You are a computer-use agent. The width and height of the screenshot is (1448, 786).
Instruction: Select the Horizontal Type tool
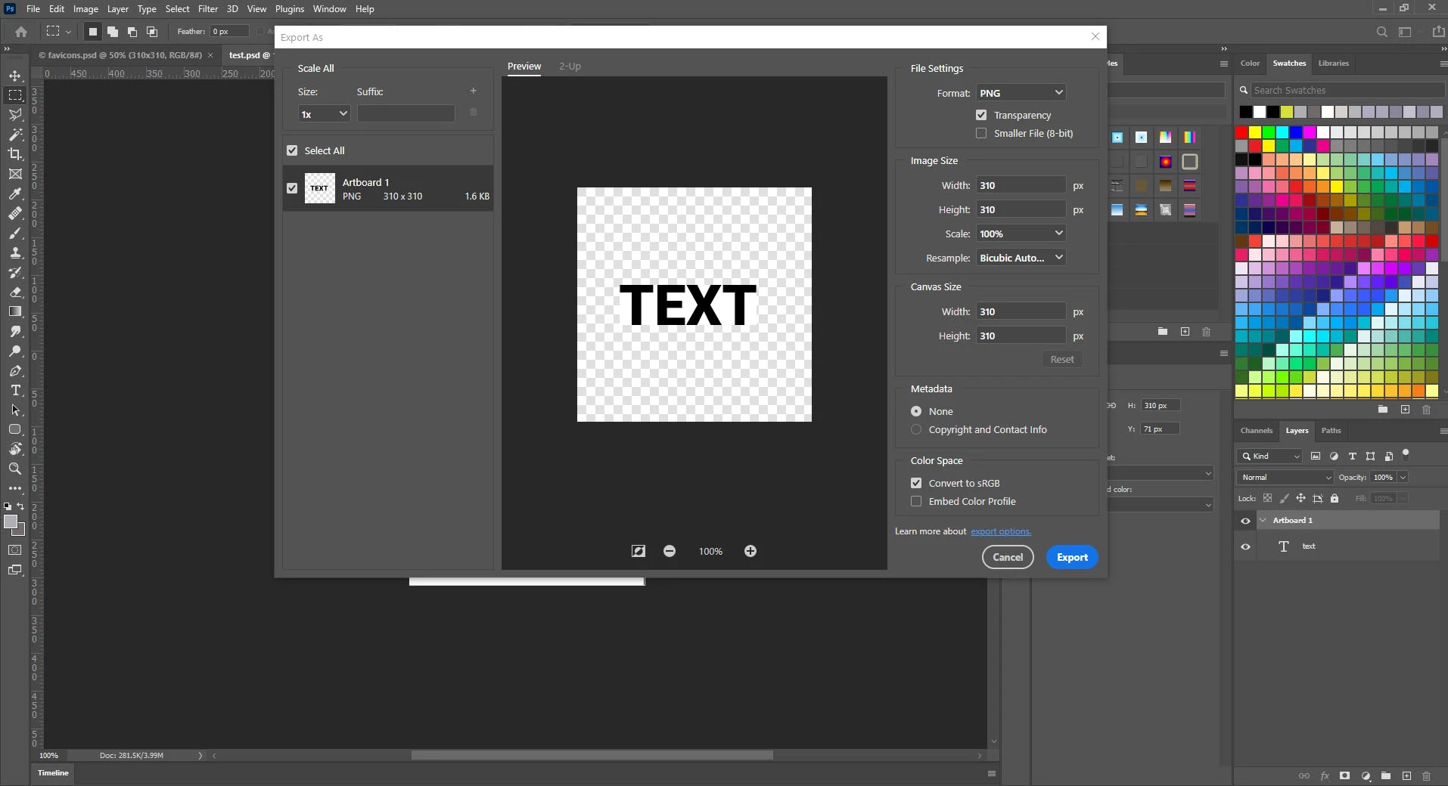pyautogui.click(x=15, y=390)
